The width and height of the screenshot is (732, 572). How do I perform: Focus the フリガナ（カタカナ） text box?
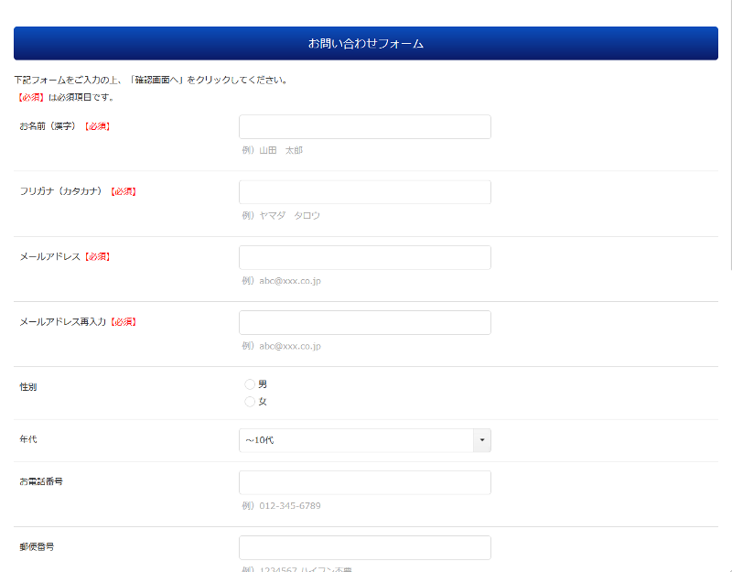click(x=364, y=192)
